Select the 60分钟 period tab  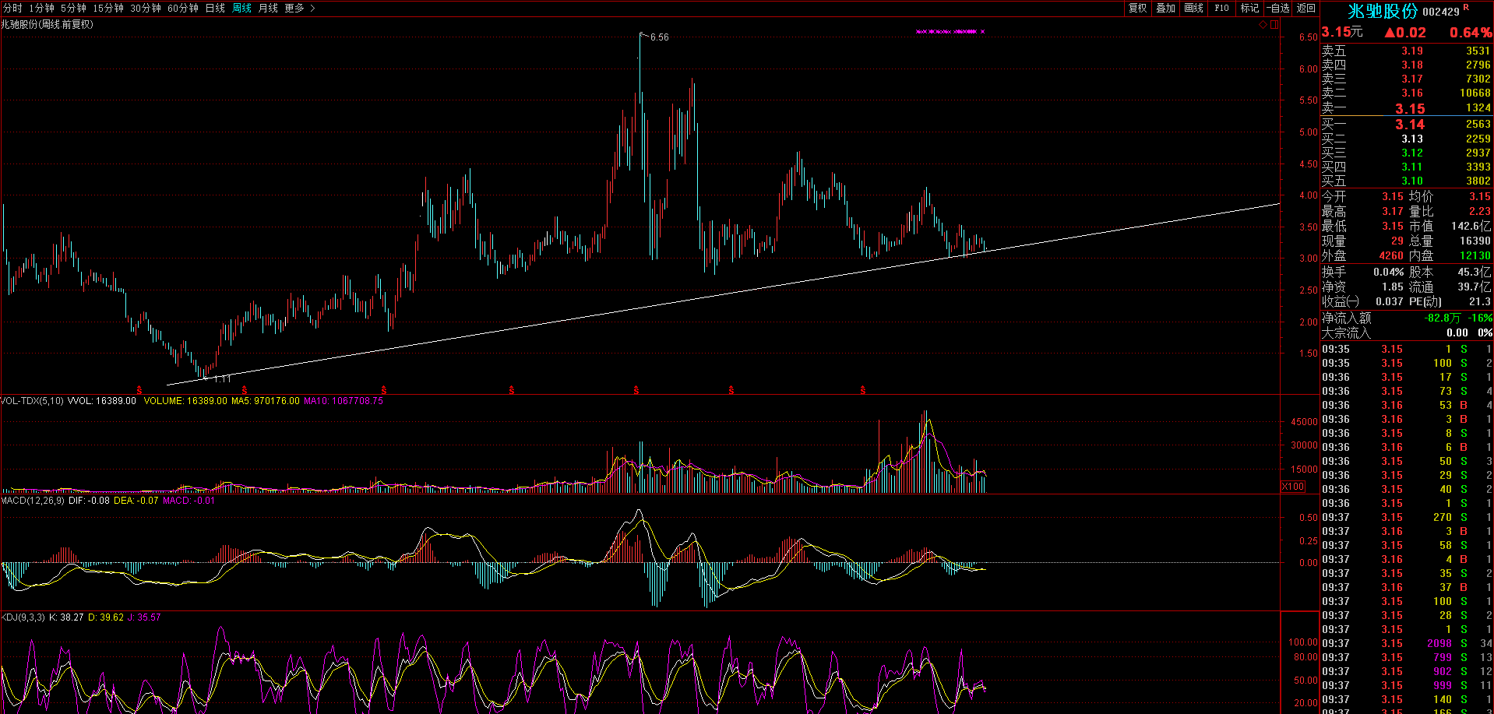183,8
